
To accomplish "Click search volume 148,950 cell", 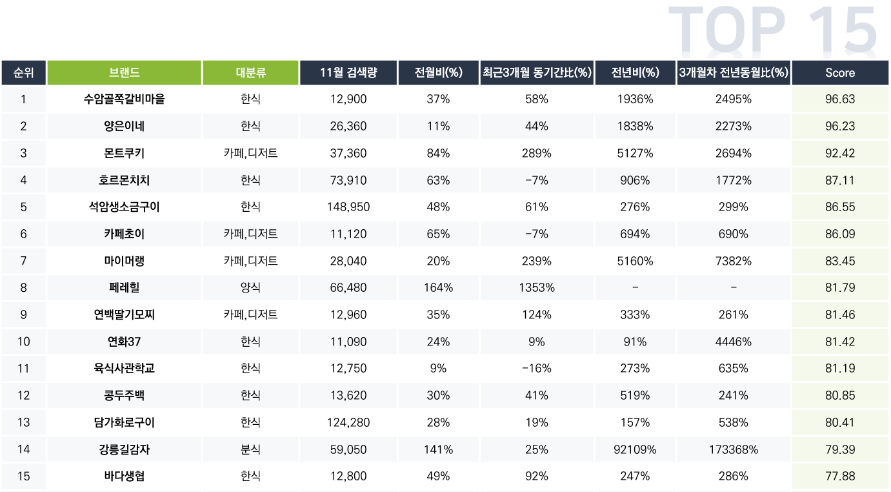I will click(348, 207).
